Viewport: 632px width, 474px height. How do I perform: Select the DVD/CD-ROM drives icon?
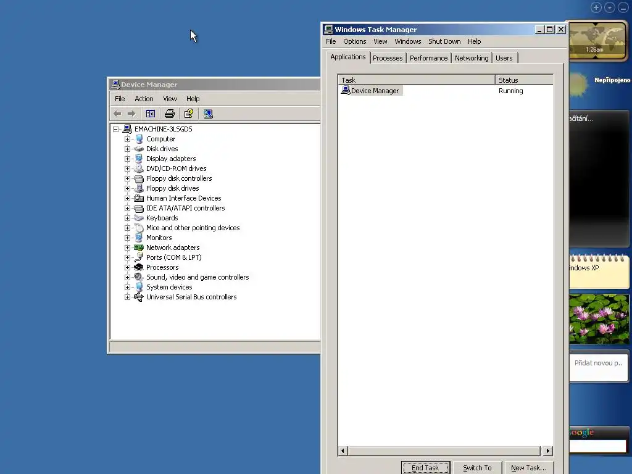[x=139, y=168]
